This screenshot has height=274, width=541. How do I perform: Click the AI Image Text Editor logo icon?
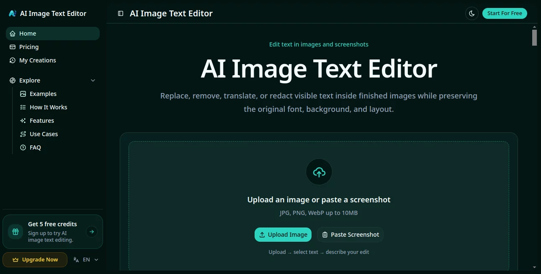tap(13, 13)
